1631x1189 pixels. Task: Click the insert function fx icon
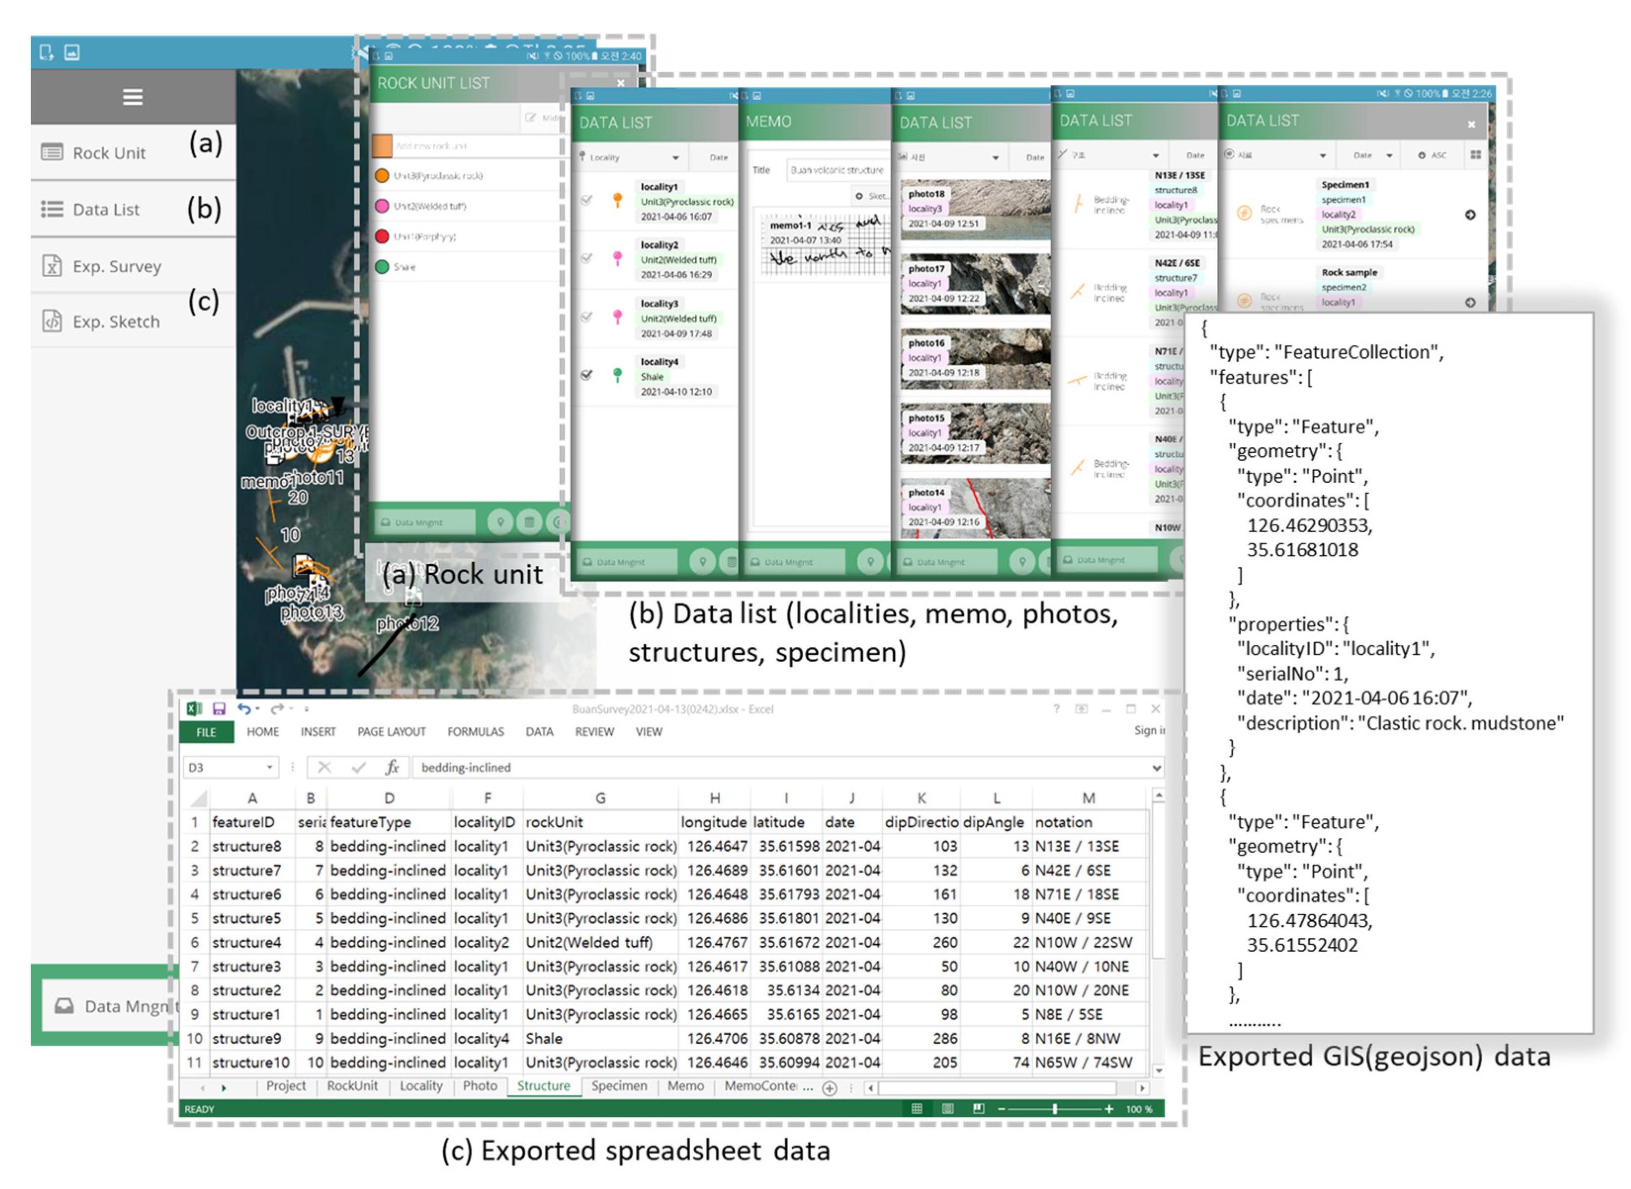click(x=391, y=767)
